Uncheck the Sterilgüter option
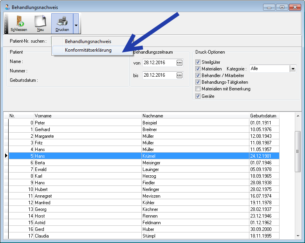The height and width of the screenshot is (243, 305). pos(198,62)
